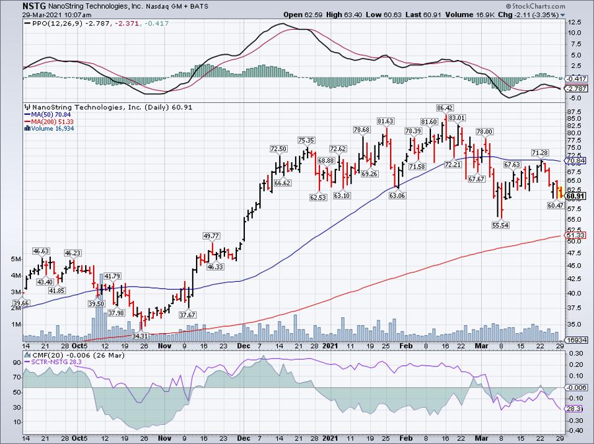The image size is (594, 444).
Task: Click the 51.33 MA(200) axis tag
Action: coord(575,235)
